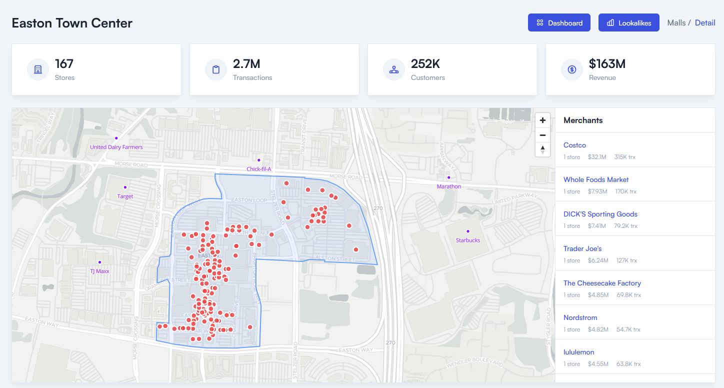Screen dimensions: 724x388
Task: Select the Target map marker
Action: [x=125, y=187]
